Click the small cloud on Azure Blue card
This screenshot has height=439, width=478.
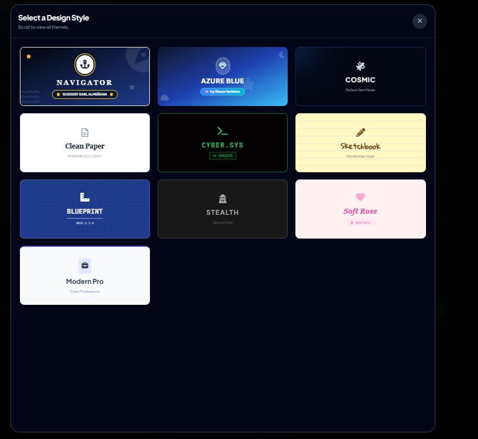164,97
